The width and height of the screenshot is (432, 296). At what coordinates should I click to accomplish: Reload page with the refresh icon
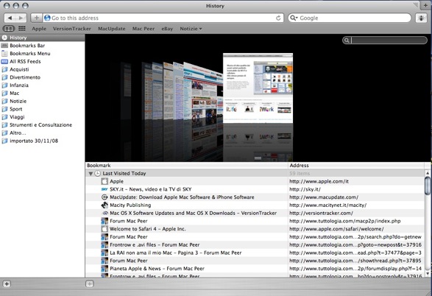click(x=278, y=18)
